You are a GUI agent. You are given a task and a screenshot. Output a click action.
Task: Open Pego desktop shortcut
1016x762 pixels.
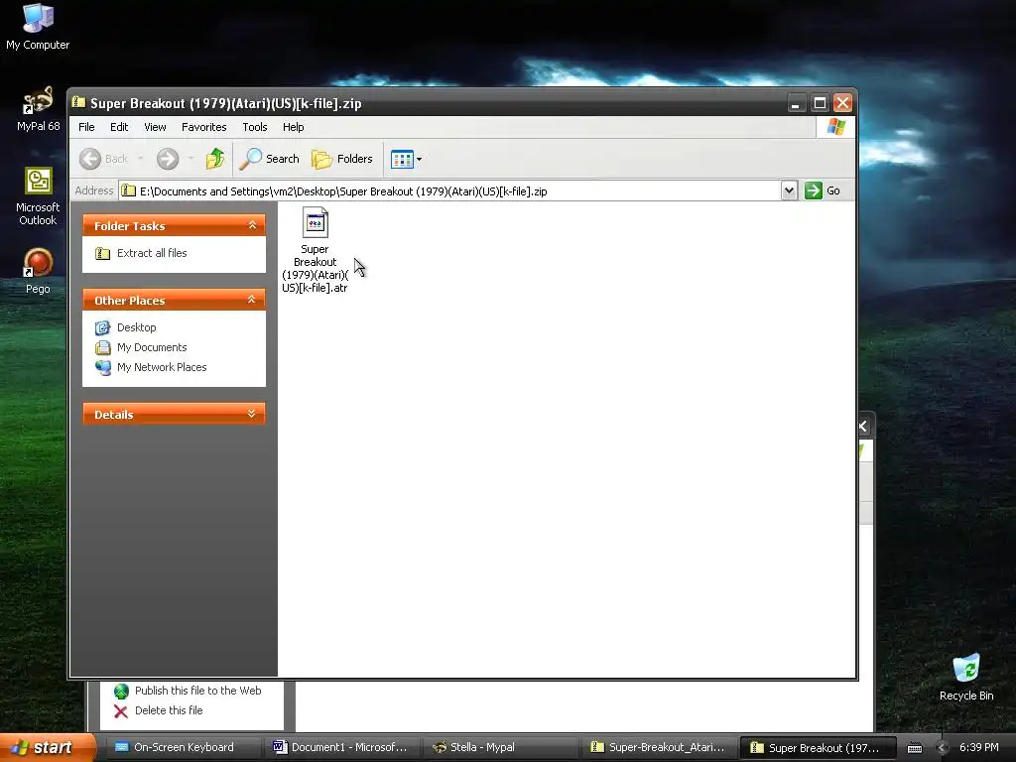point(38,271)
